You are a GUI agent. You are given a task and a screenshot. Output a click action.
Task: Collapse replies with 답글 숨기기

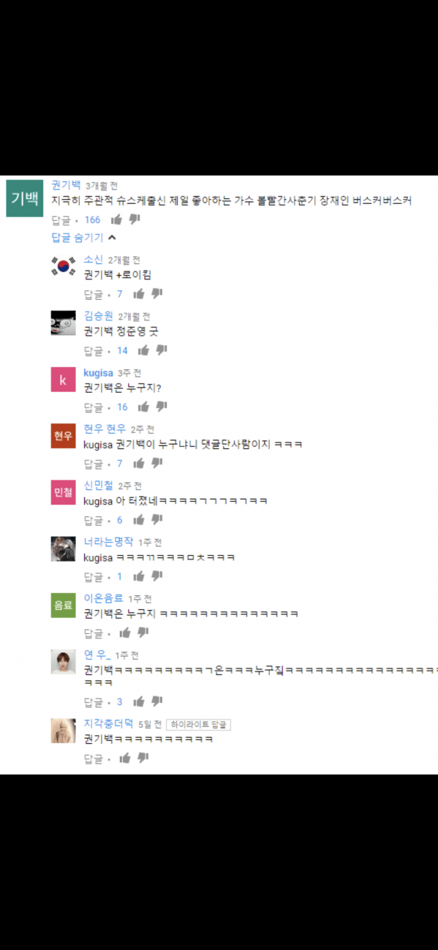(83, 238)
